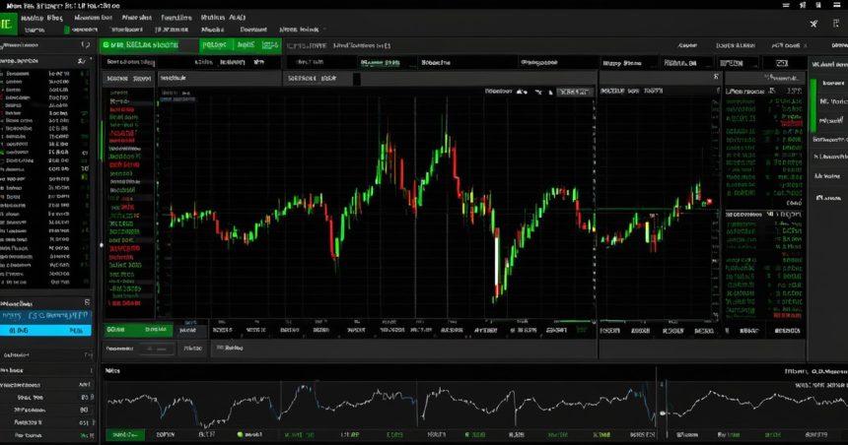Click the green scrollbar beside the left watchlist
848x445 pixels.
point(102,141)
